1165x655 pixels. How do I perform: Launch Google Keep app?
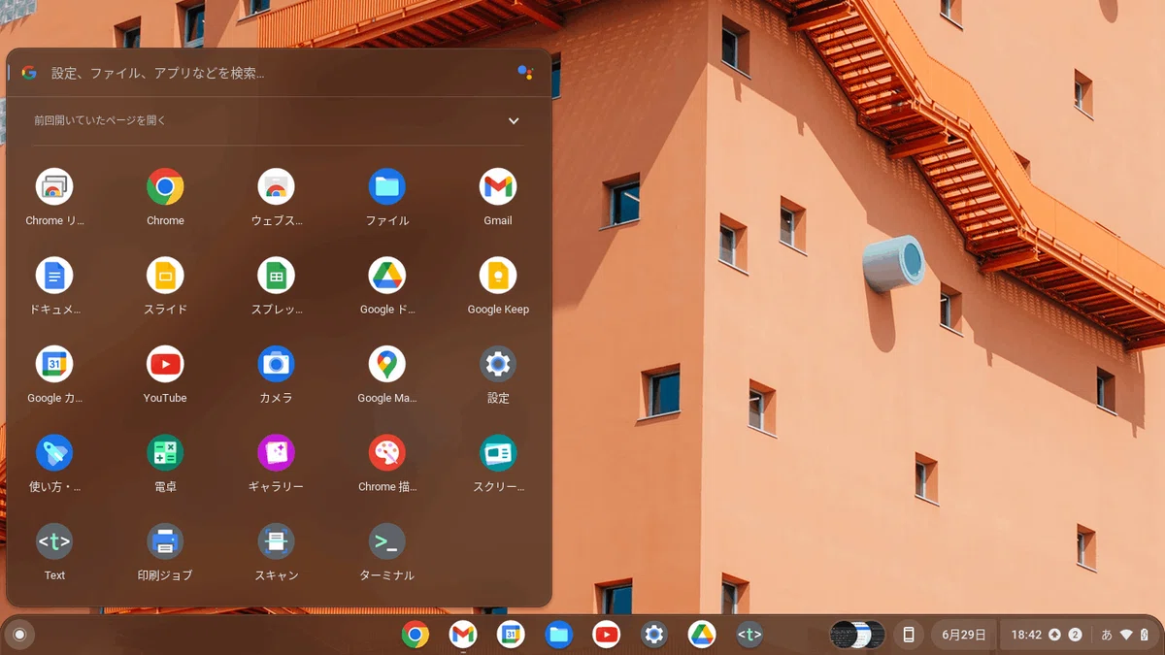pyautogui.click(x=498, y=276)
